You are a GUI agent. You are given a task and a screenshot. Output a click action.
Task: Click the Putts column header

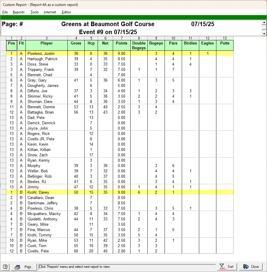point(225,43)
